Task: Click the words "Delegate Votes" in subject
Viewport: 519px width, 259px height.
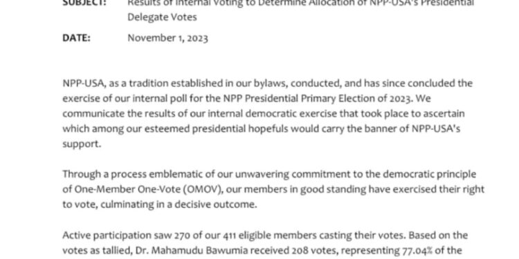Action: 162,17
